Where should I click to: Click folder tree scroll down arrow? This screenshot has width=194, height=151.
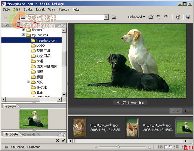tap(64, 95)
